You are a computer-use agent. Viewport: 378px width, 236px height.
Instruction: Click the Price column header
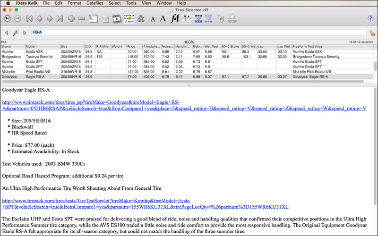pyautogui.click(x=135, y=46)
